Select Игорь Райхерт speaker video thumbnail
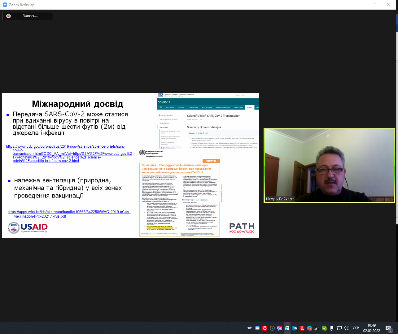Screen dimensions: 398x334 click(x=329, y=166)
